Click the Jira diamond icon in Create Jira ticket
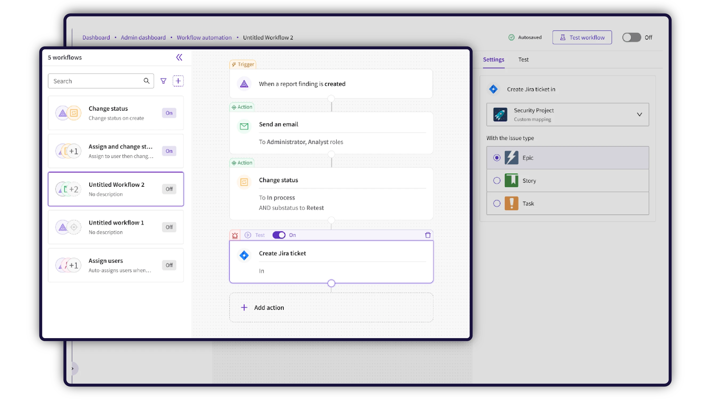Screen dimensions: 711x400 (244, 255)
